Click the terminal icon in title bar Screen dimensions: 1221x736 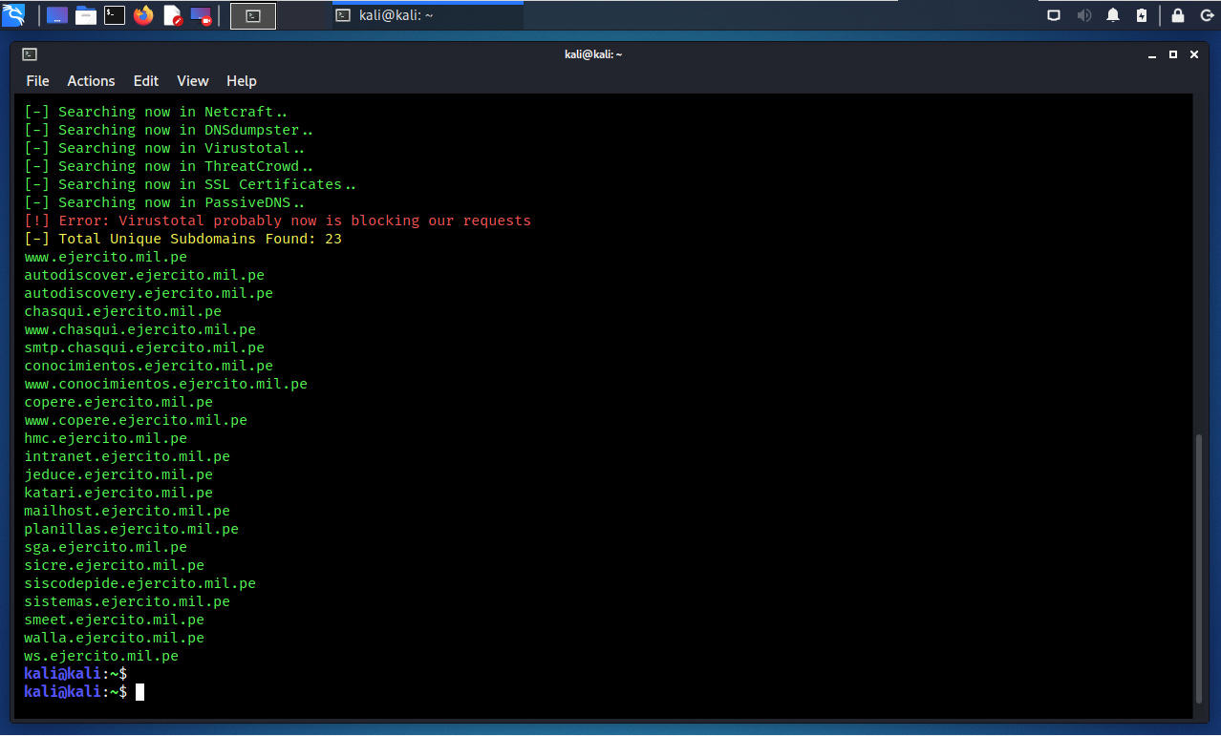30,54
